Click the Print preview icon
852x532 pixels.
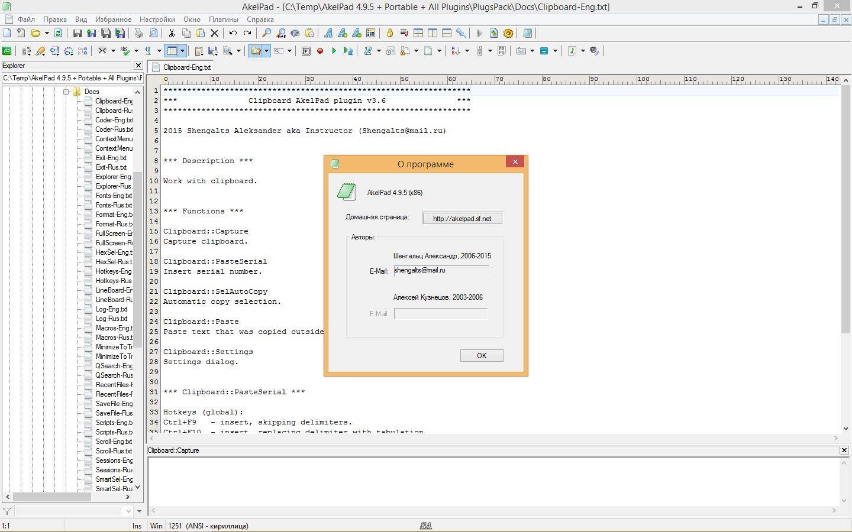[153, 33]
